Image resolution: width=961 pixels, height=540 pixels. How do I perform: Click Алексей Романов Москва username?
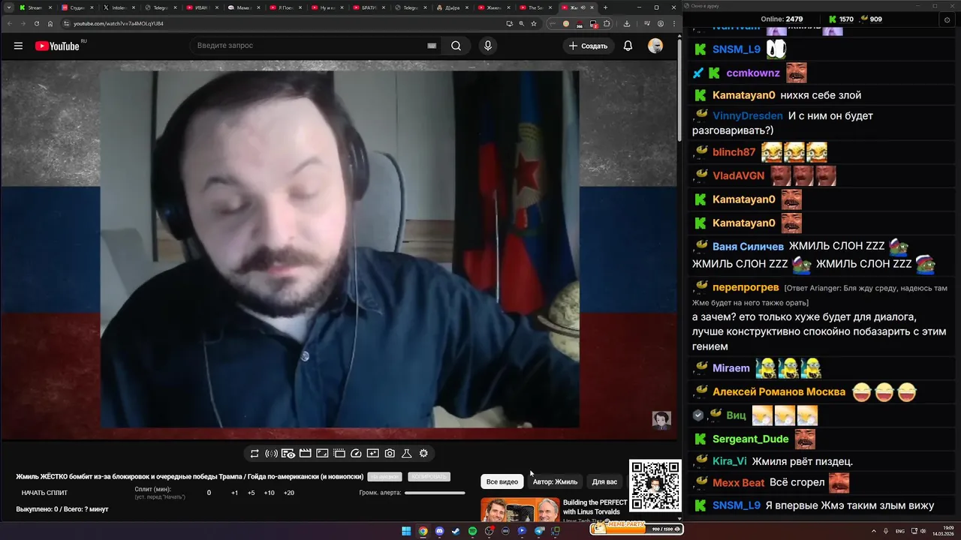779,391
